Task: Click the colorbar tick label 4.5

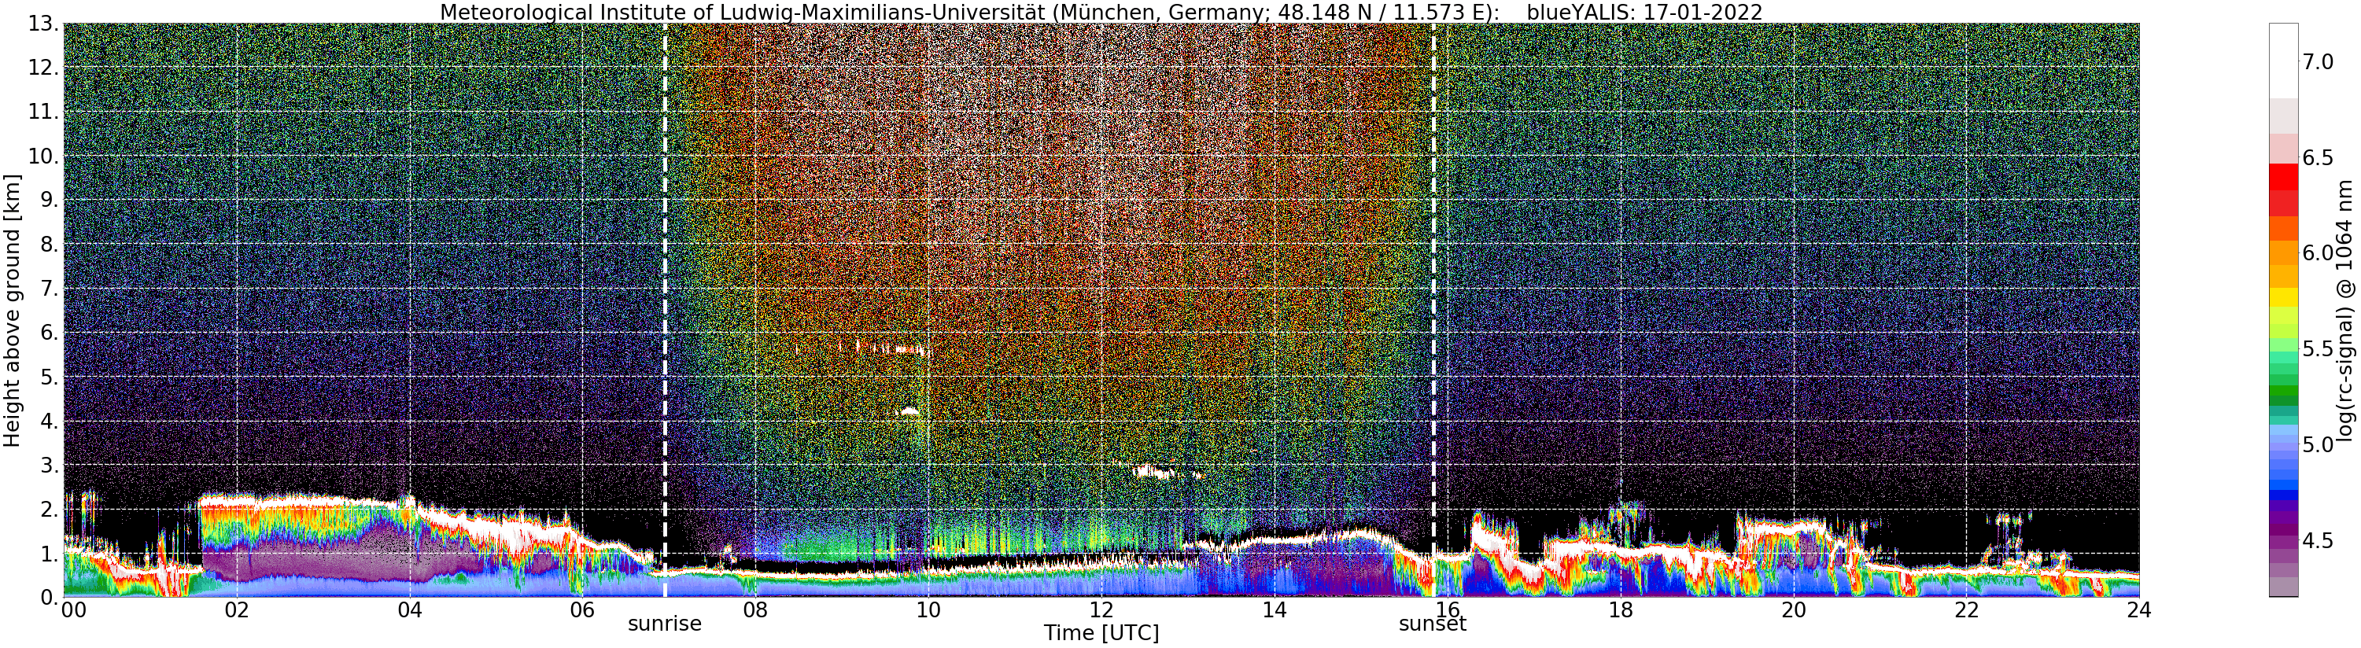Action: coord(2319,539)
